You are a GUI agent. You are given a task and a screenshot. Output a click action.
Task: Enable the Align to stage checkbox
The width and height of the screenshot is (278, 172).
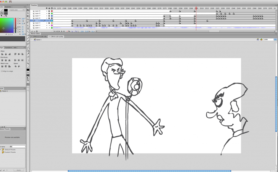(2, 71)
